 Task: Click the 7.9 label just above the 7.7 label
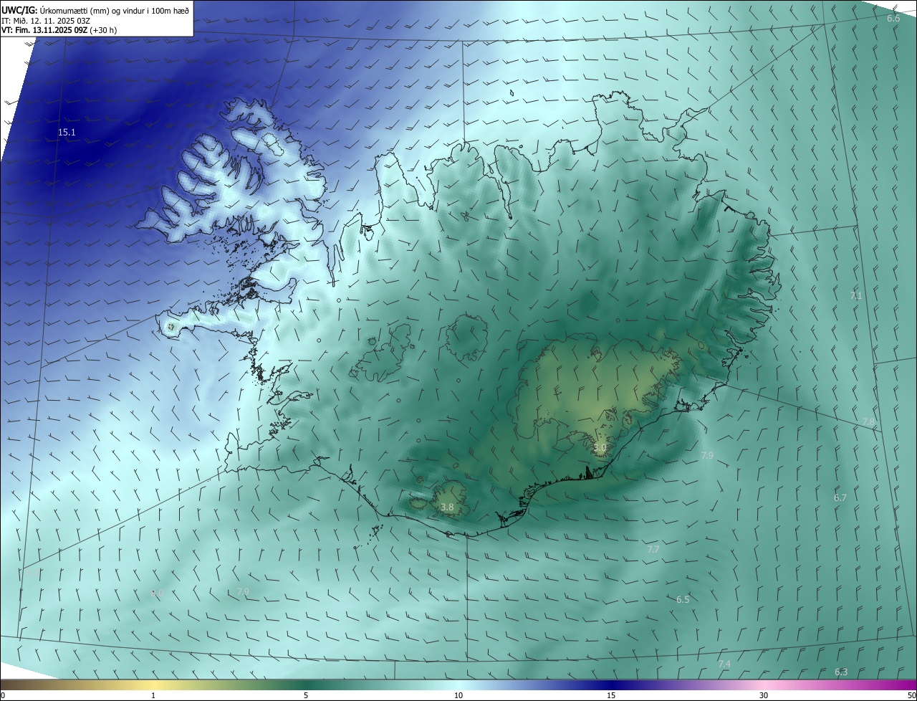[707, 455]
